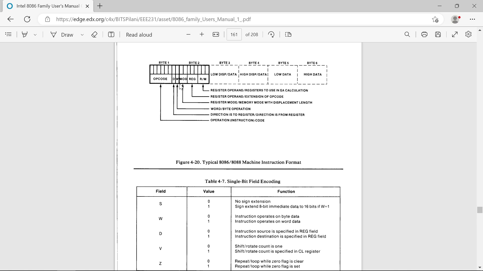Open search within the PDF
The image size is (483, 271).
[407, 34]
